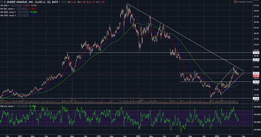Remove the Vol (20) indicator with X
This screenshot has height=137, width=261.
pos(20,5)
